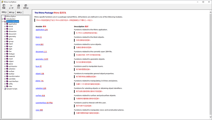
Task: Follow the userinterface module link
Action: coord(44,103)
